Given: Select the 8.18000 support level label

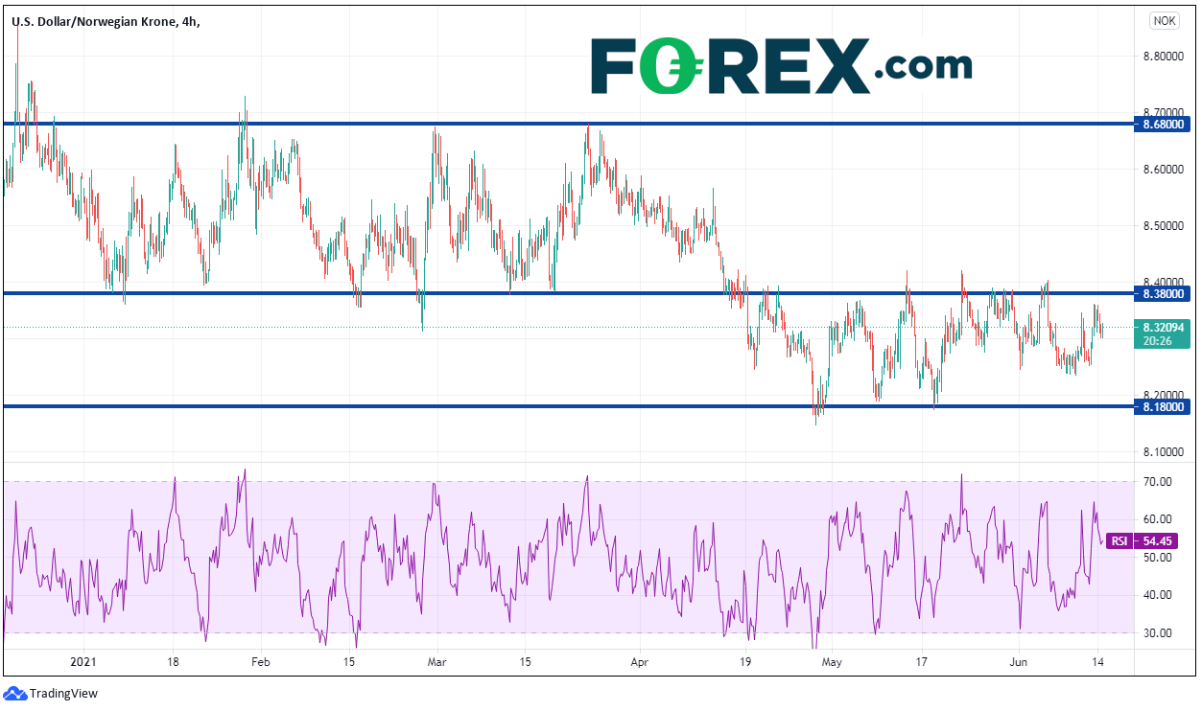Looking at the screenshot, I should (x=1162, y=406).
